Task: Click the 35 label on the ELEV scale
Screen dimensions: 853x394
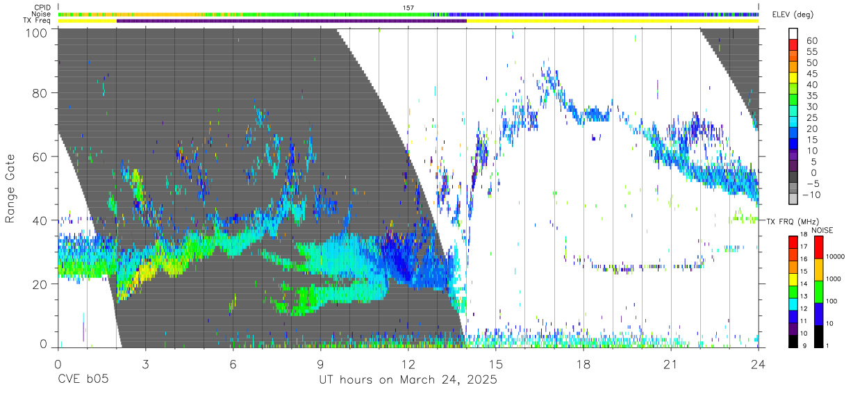Action: (x=811, y=96)
